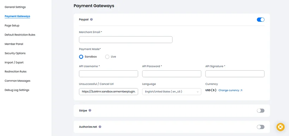This screenshot has width=289, height=136.
Task: Open Common Messages settings
Action: coord(17,81)
